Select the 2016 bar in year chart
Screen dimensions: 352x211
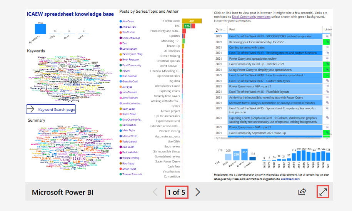point(303,155)
